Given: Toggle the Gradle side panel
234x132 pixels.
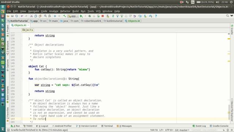Looking at the screenshot, I should (x=232, y=29).
